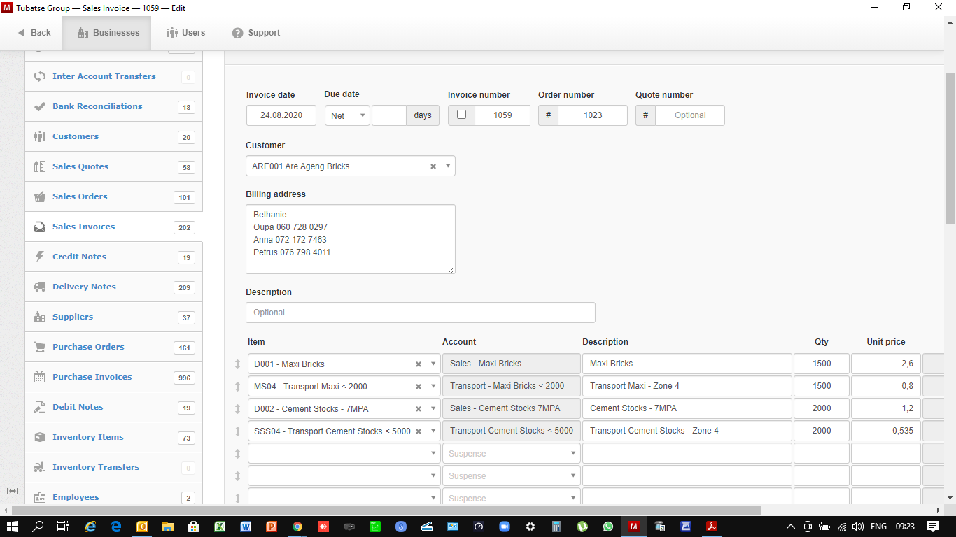
Task: Click the Delivery Notes truck icon
Action: click(40, 287)
